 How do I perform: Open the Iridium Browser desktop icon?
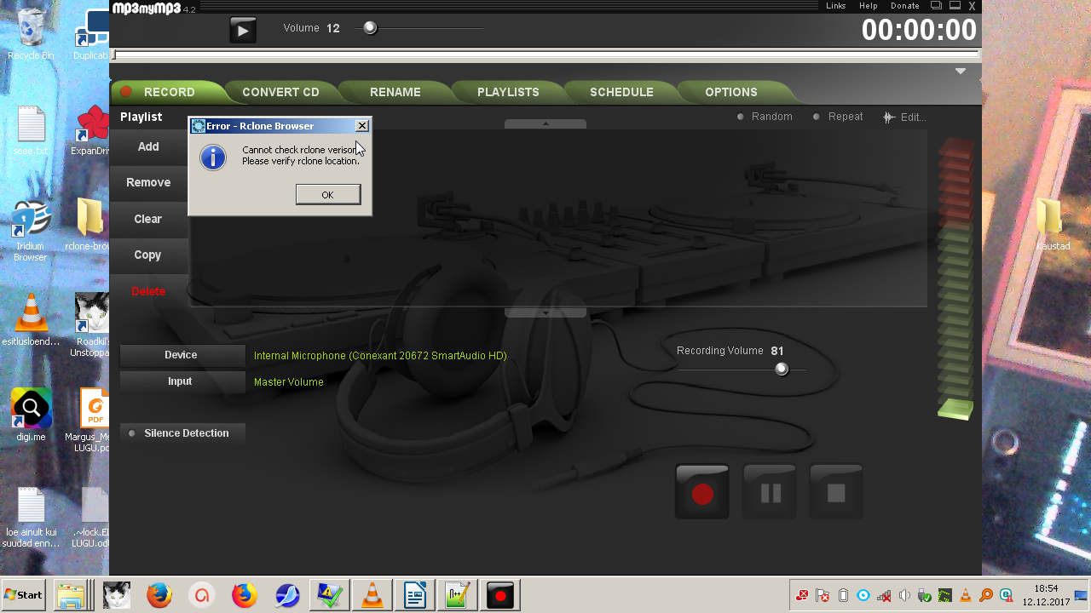pyautogui.click(x=31, y=230)
